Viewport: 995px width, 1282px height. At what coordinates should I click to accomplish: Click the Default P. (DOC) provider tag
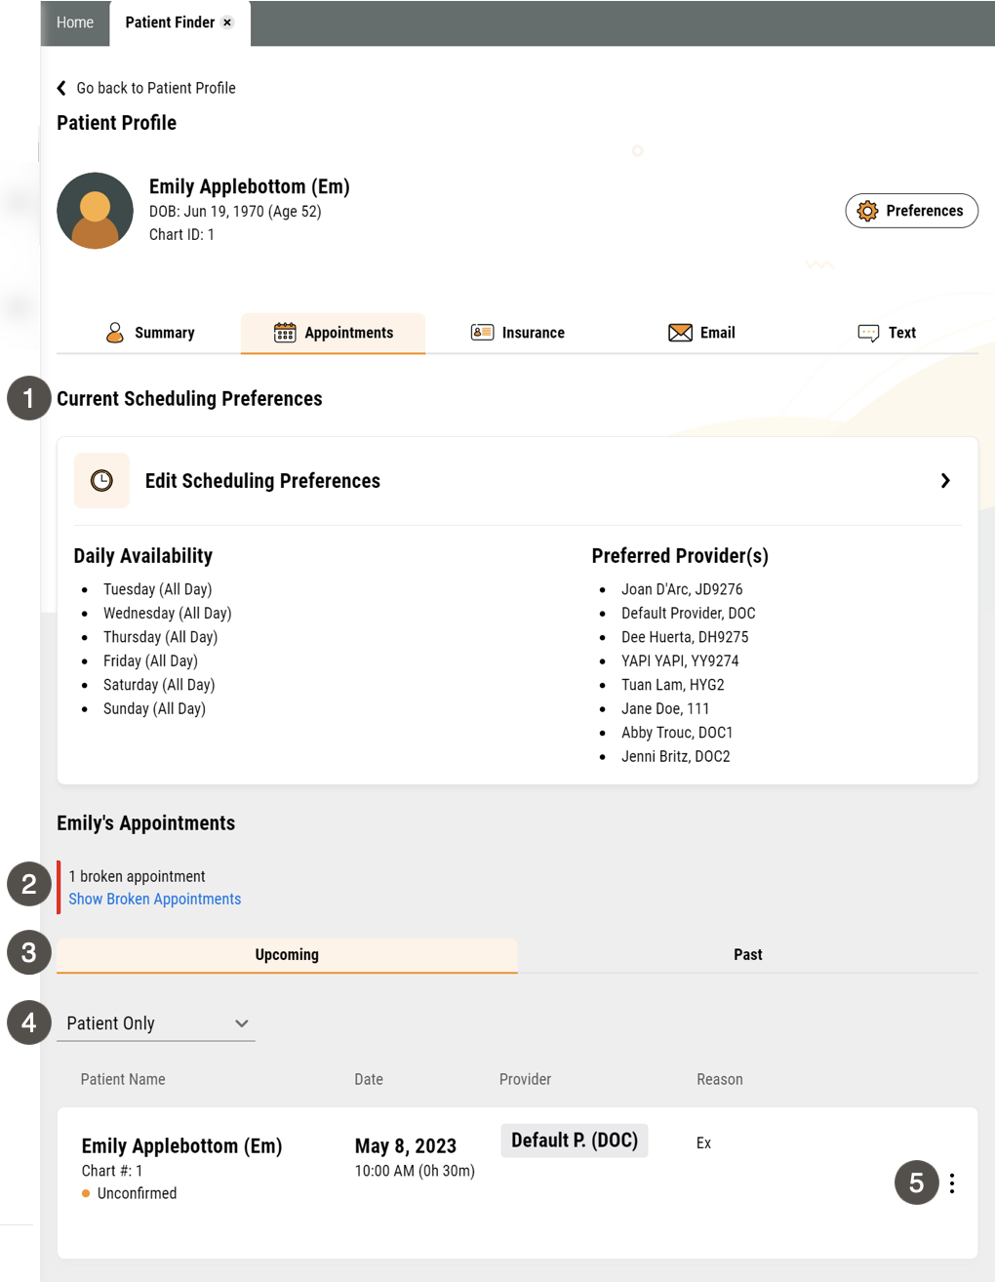[x=575, y=1141]
